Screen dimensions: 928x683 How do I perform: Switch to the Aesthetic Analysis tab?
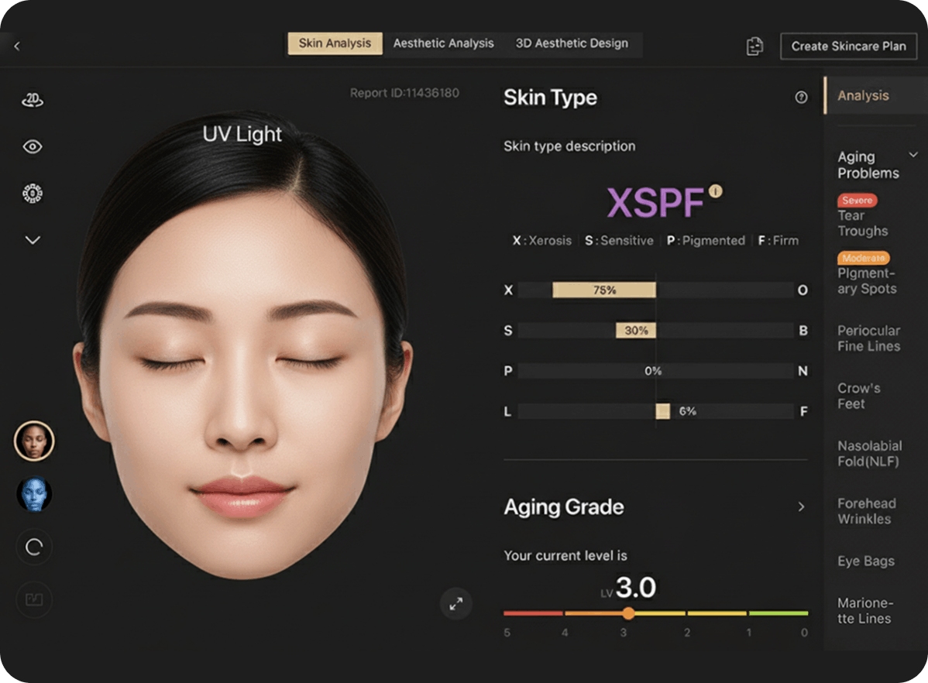tap(444, 43)
